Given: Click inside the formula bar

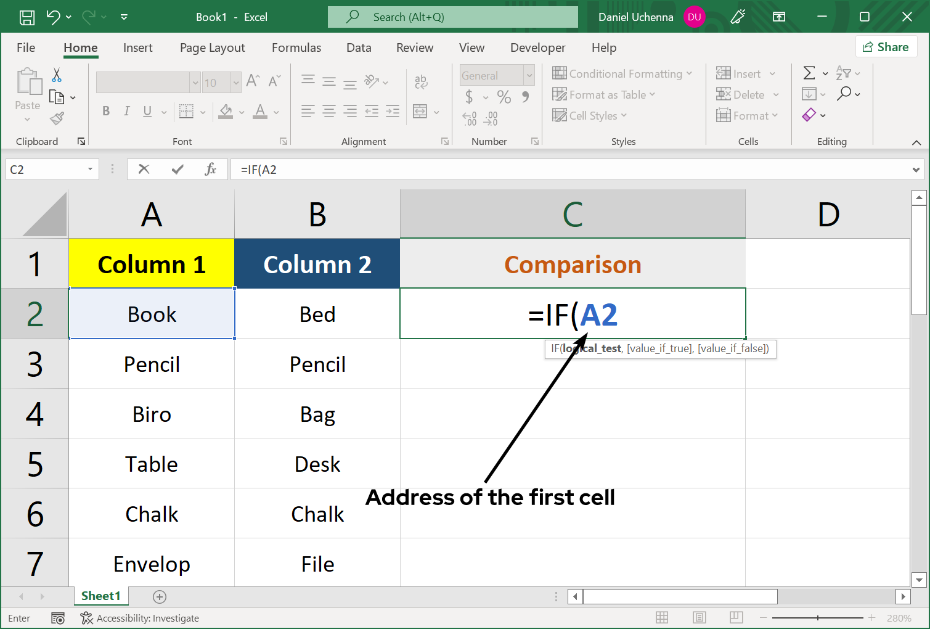Looking at the screenshot, I should 431,169.
